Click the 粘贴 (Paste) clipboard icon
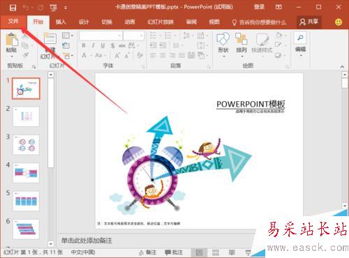The image size is (349, 258). tap(11, 40)
